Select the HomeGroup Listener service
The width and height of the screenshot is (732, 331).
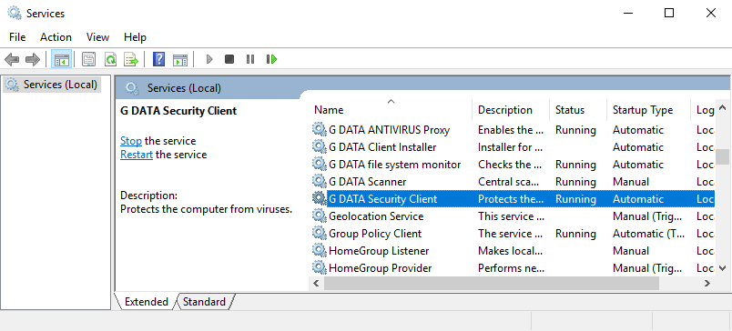379,250
